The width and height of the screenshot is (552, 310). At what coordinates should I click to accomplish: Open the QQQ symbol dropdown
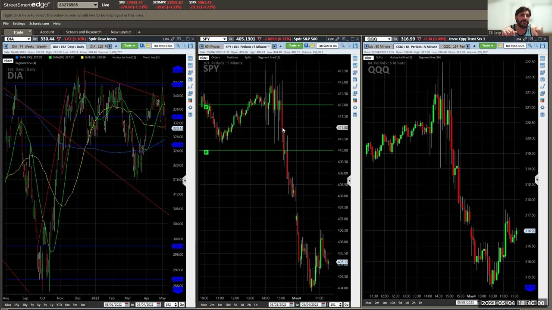[389, 39]
